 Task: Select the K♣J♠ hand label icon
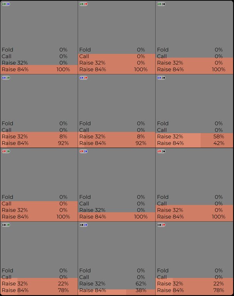(x=161, y=4)
